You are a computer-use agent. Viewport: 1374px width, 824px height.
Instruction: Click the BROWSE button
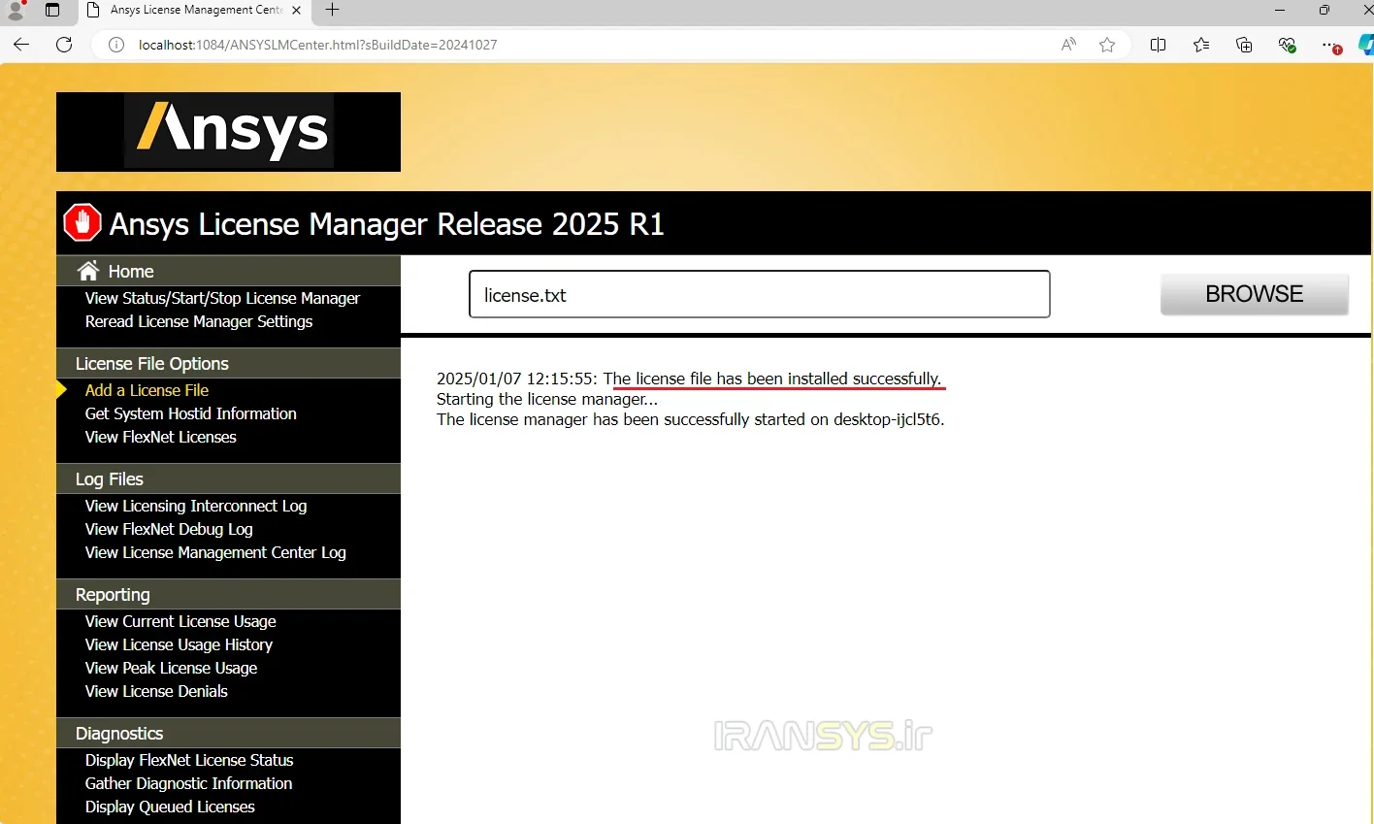coord(1254,294)
